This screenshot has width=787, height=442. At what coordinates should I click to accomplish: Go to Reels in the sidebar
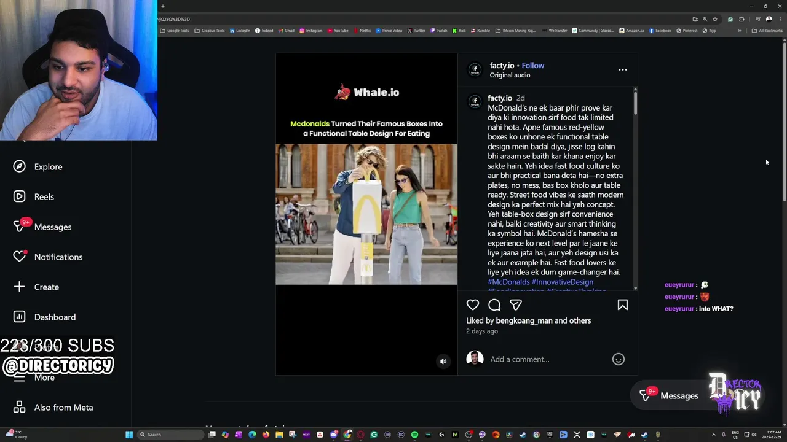pos(34,196)
